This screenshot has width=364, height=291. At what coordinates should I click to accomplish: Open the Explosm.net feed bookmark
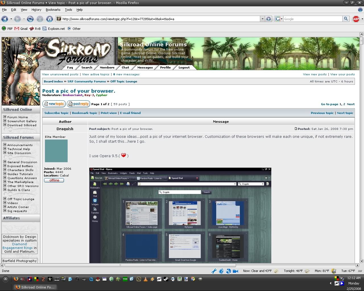click(54, 29)
